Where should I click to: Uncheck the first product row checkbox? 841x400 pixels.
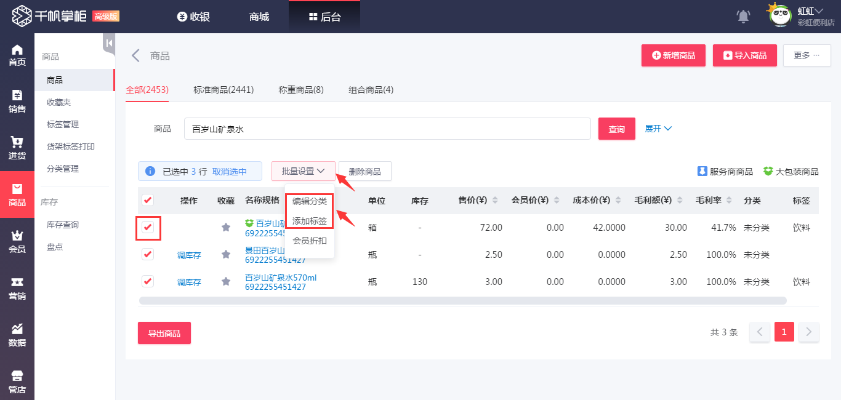pyautogui.click(x=148, y=228)
